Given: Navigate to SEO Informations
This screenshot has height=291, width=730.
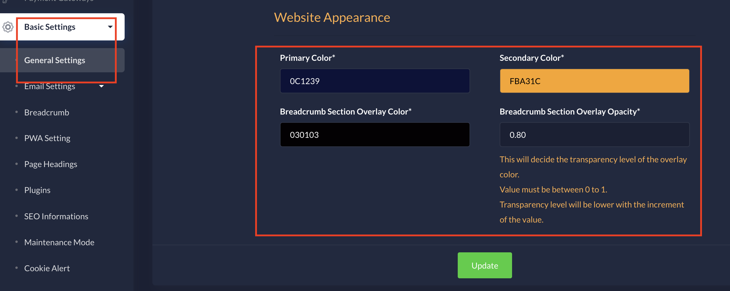Looking at the screenshot, I should click(56, 216).
